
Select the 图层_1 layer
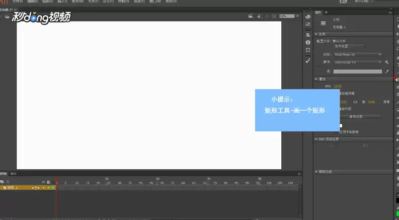13,188
